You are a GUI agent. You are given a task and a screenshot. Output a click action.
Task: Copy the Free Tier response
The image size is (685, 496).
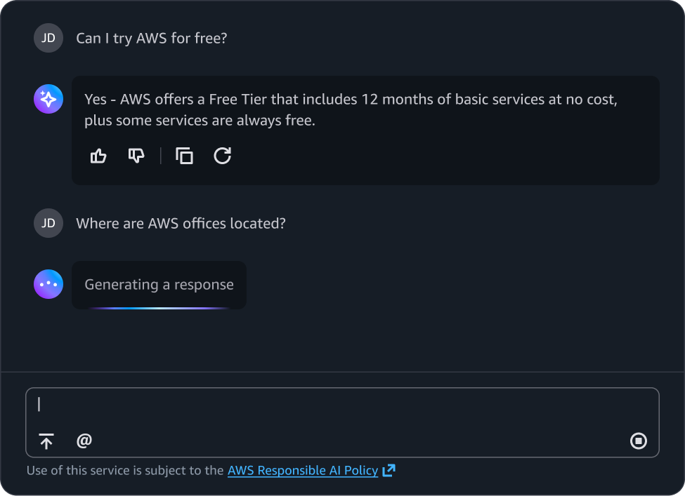[184, 156]
